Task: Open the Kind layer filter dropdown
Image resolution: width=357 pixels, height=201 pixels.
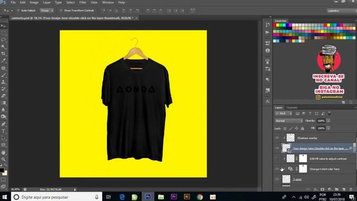Action: pos(283,113)
